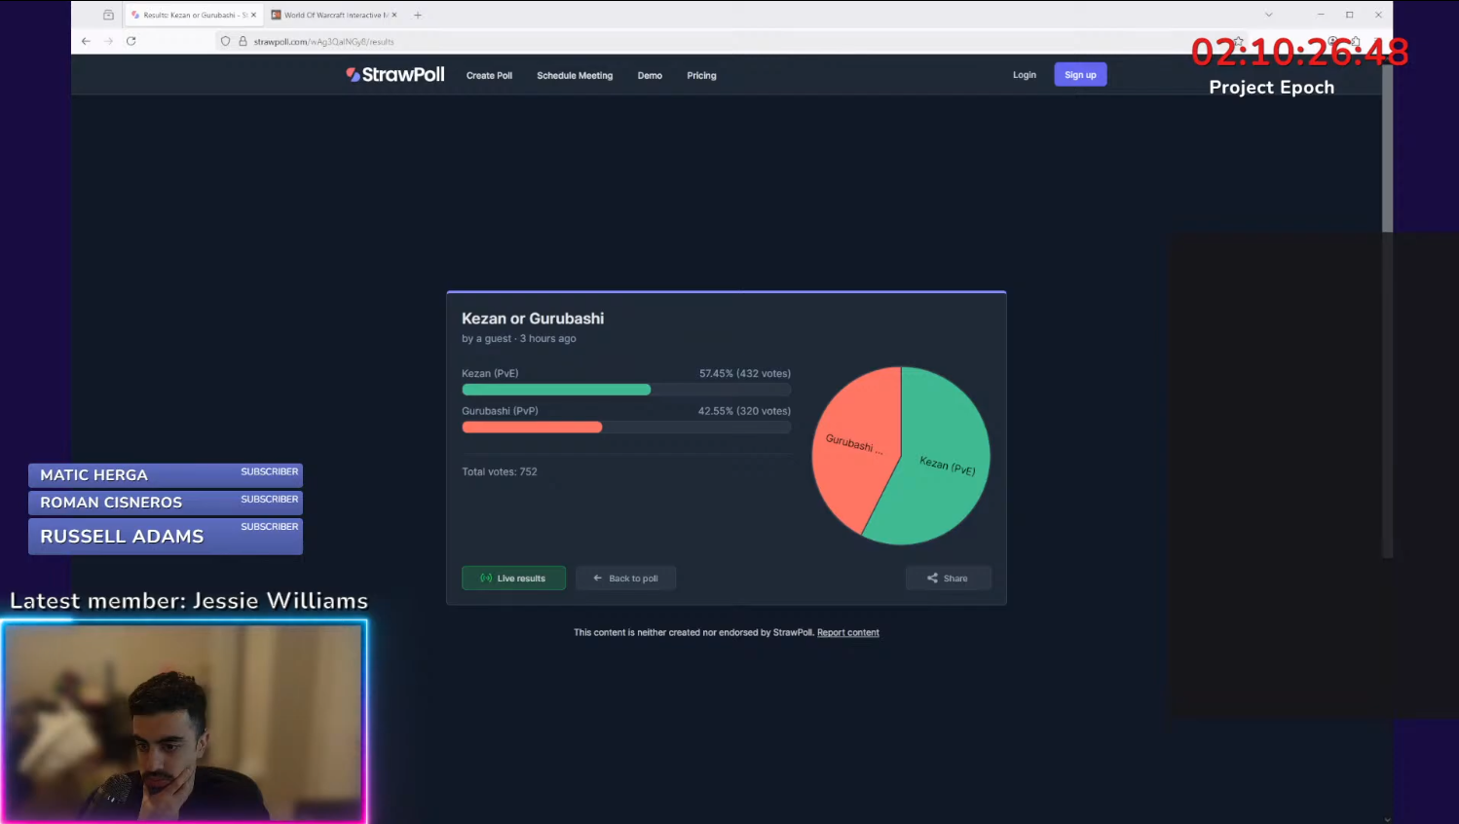
Task: Click the MATIC HERGA subscriber banner
Action: pyautogui.click(x=166, y=475)
